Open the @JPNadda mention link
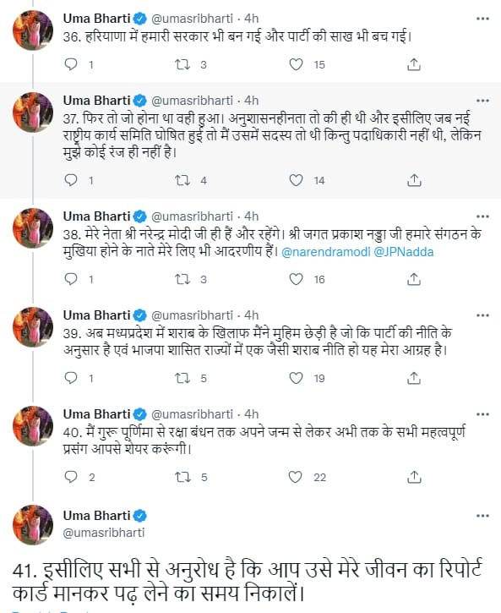 tap(403, 252)
